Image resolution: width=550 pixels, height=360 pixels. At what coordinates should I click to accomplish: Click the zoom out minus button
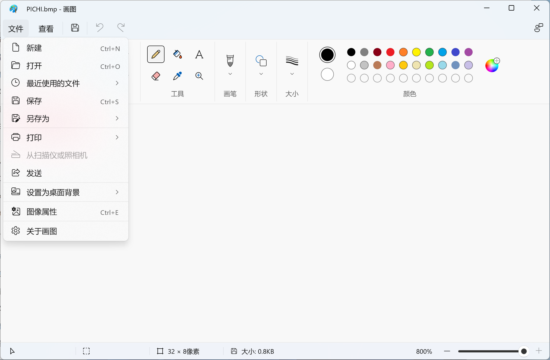click(x=447, y=351)
